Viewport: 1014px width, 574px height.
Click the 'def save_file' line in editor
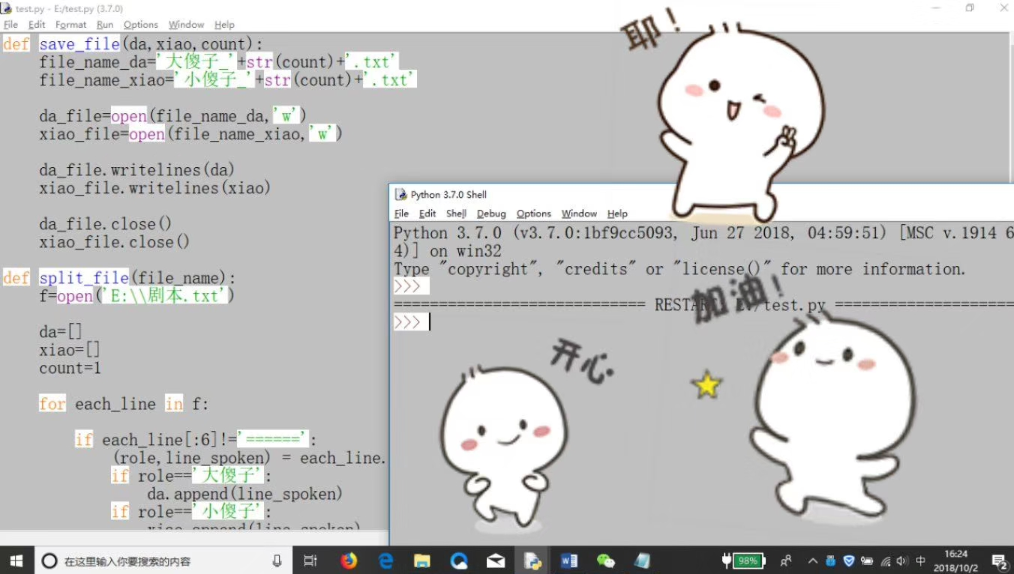click(133, 44)
